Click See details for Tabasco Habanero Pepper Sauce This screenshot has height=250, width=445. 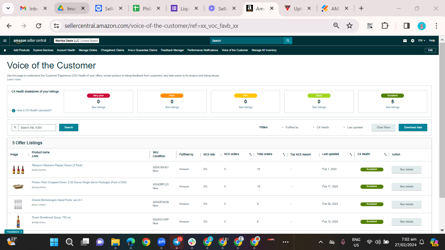click(406, 170)
